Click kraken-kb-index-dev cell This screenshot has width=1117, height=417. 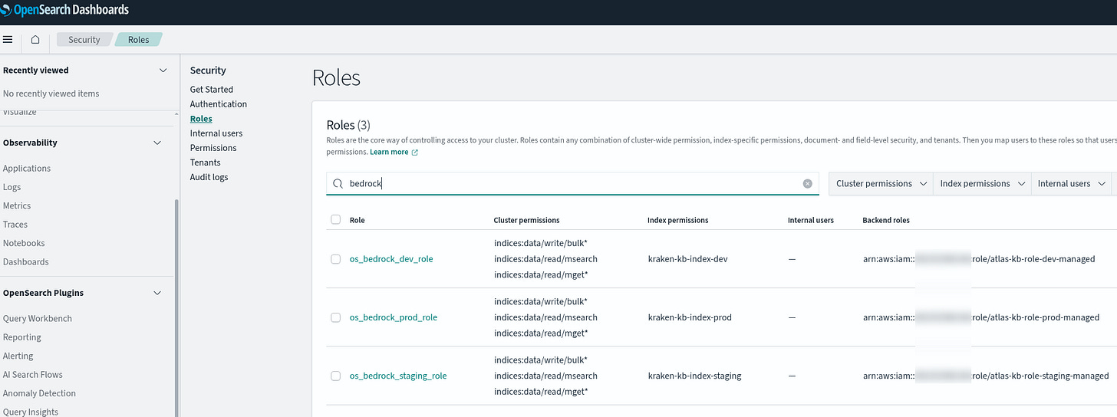[x=687, y=259]
